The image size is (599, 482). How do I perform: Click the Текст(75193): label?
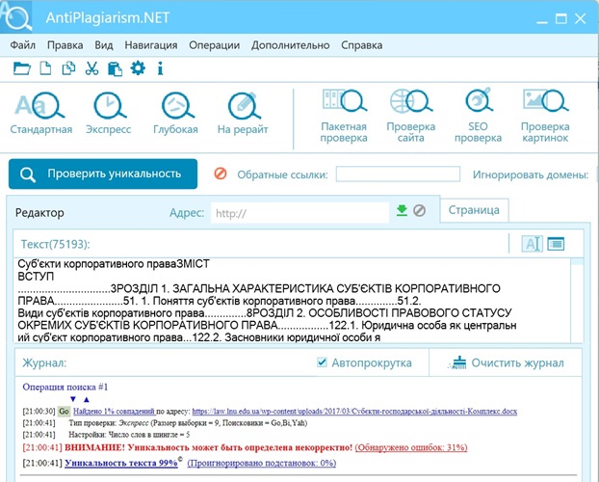click(56, 244)
